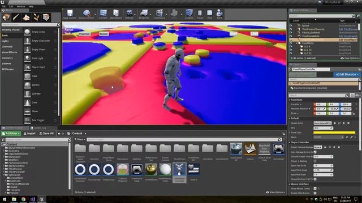Open the Filters dropdown in Content Browser
This screenshot has width=362, height=203.
click(80, 139)
